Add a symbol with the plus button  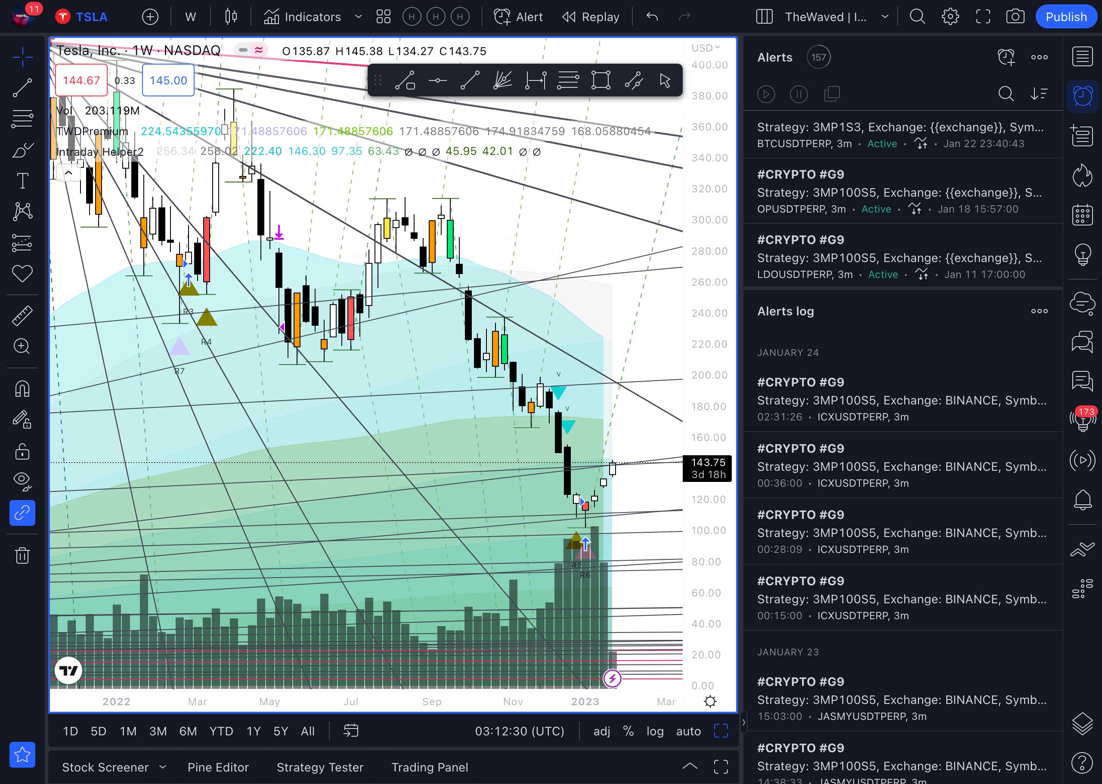click(150, 17)
